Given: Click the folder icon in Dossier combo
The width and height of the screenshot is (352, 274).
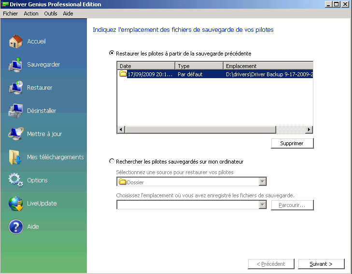Looking at the screenshot, I should 122,181.
